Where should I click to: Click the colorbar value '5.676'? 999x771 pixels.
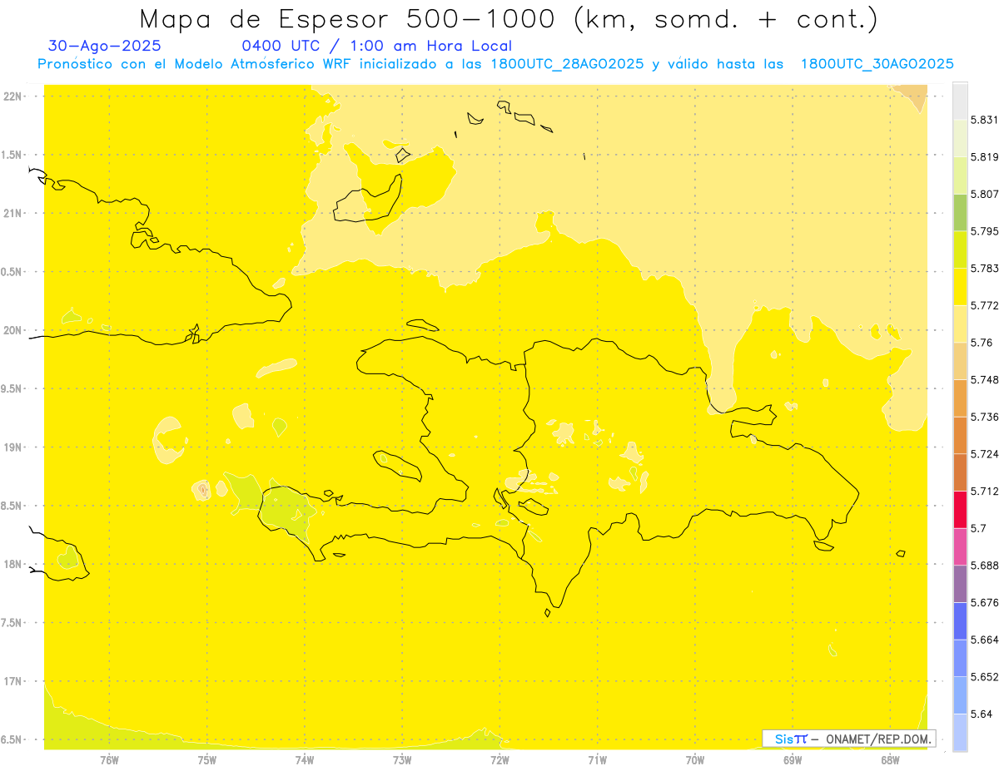[984, 602]
